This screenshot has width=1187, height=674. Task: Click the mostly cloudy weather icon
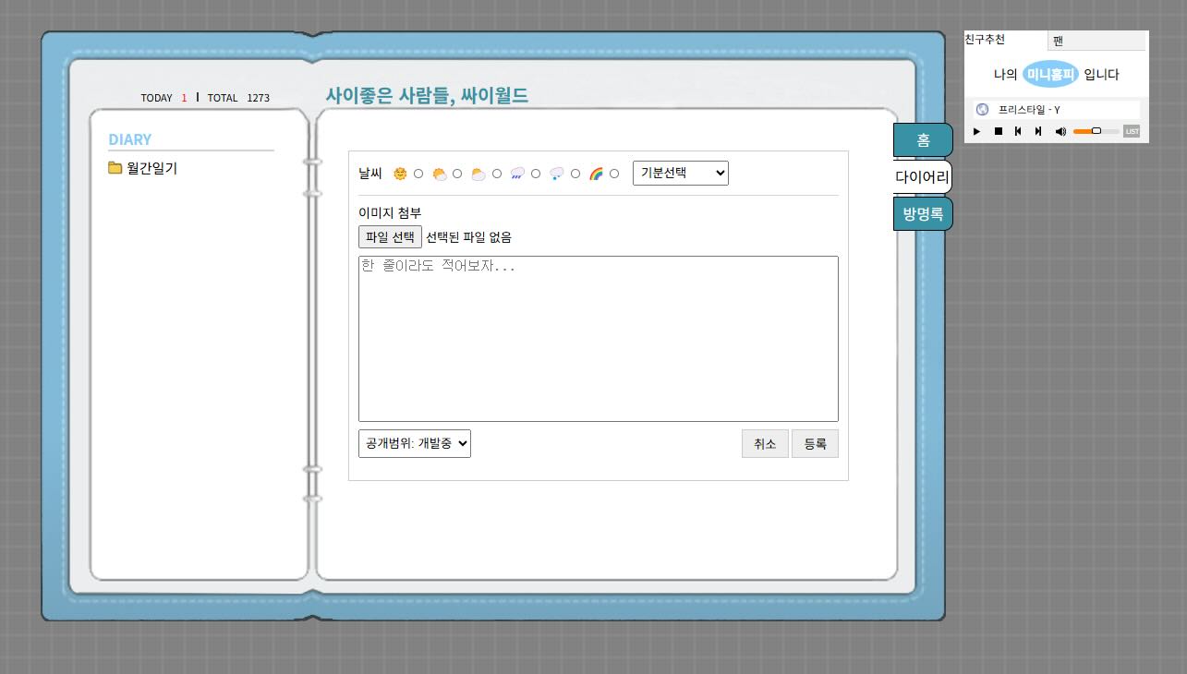point(478,174)
